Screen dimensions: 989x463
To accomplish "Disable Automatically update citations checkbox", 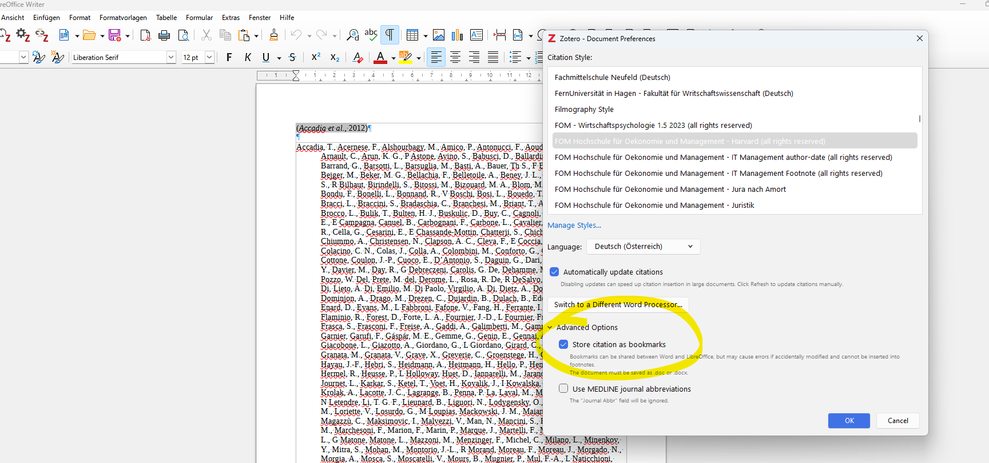I will pyautogui.click(x=554, y=272).
